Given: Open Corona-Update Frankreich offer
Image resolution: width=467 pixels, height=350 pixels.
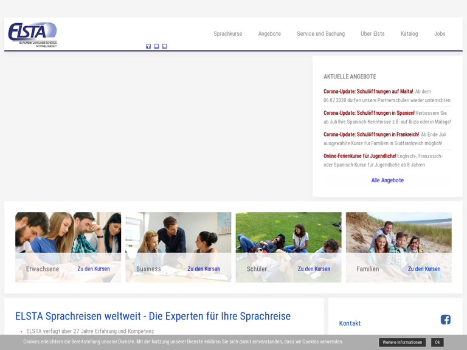Looking at the screenshot, I should pyautogui.click(x=371, y=134).
